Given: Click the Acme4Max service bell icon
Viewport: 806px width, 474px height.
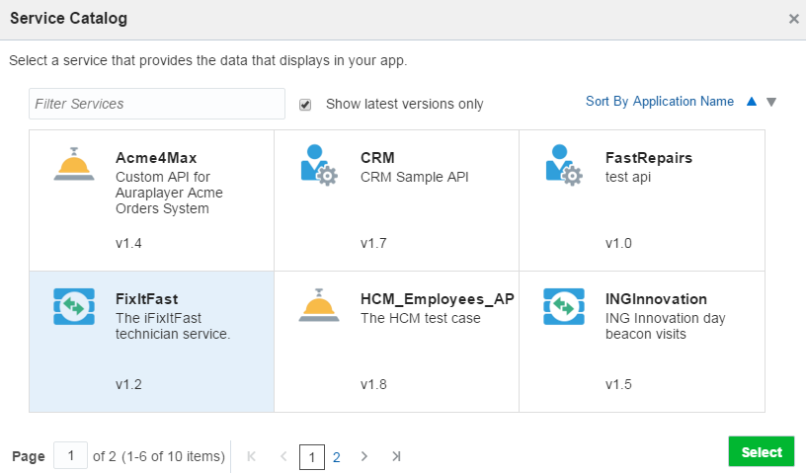Looking at the screenshot, I should pos(73,164).
